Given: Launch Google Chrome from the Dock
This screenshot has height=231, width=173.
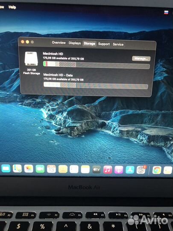Looking at the screenshot, I should point(157,170).
